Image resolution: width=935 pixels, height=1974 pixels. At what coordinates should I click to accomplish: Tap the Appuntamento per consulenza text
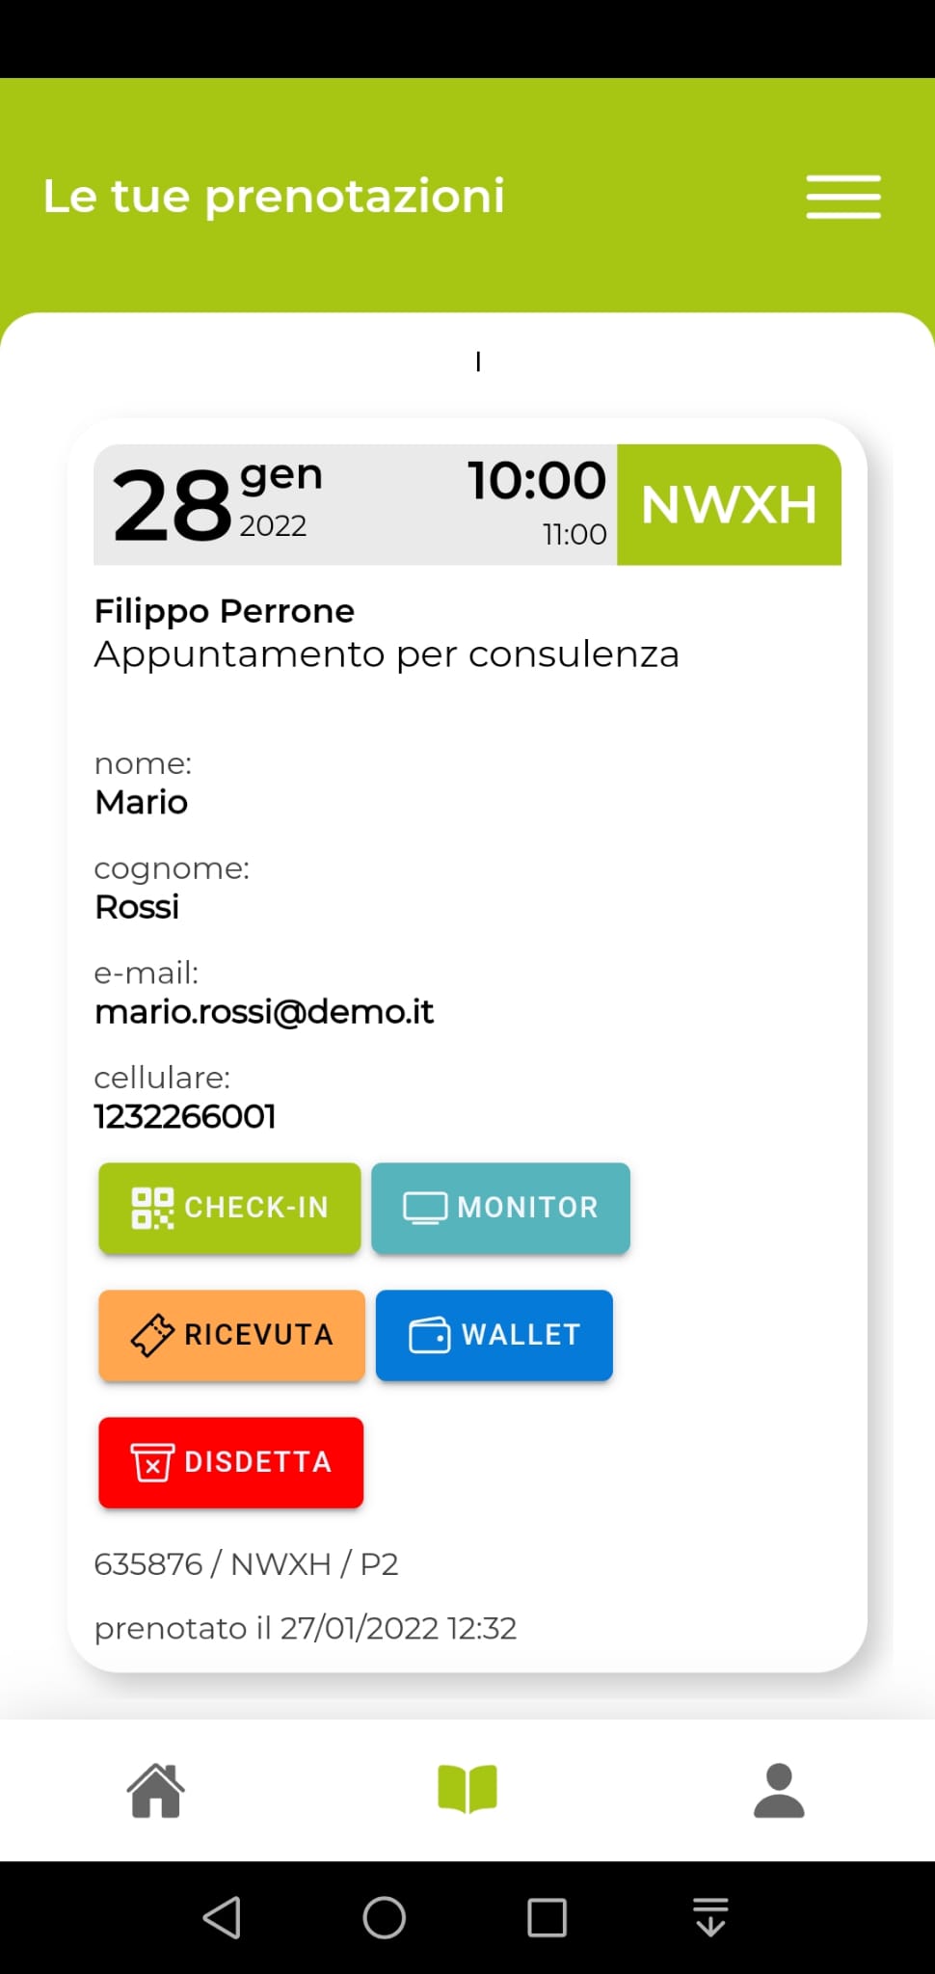click(387, 654)
